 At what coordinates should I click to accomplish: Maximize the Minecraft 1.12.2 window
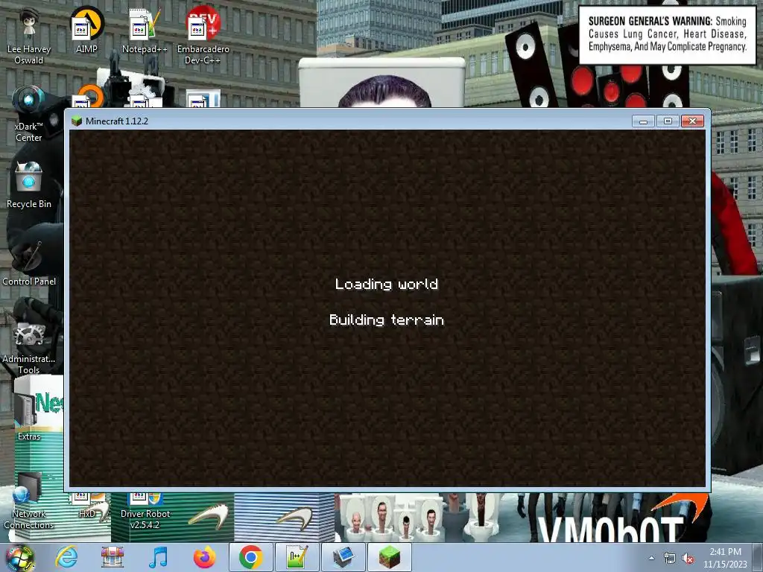[668, 121]
